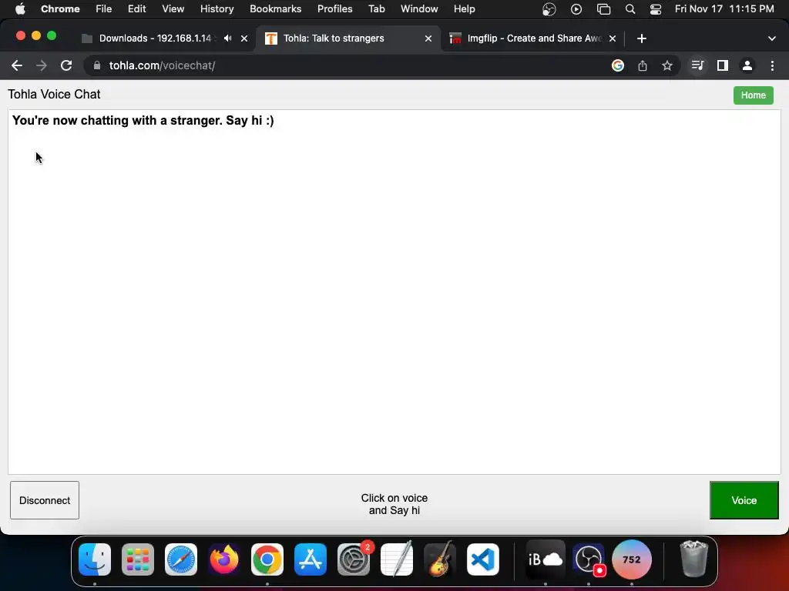Open the Trash in the dock
789x591 pixels.
point(694,559)
